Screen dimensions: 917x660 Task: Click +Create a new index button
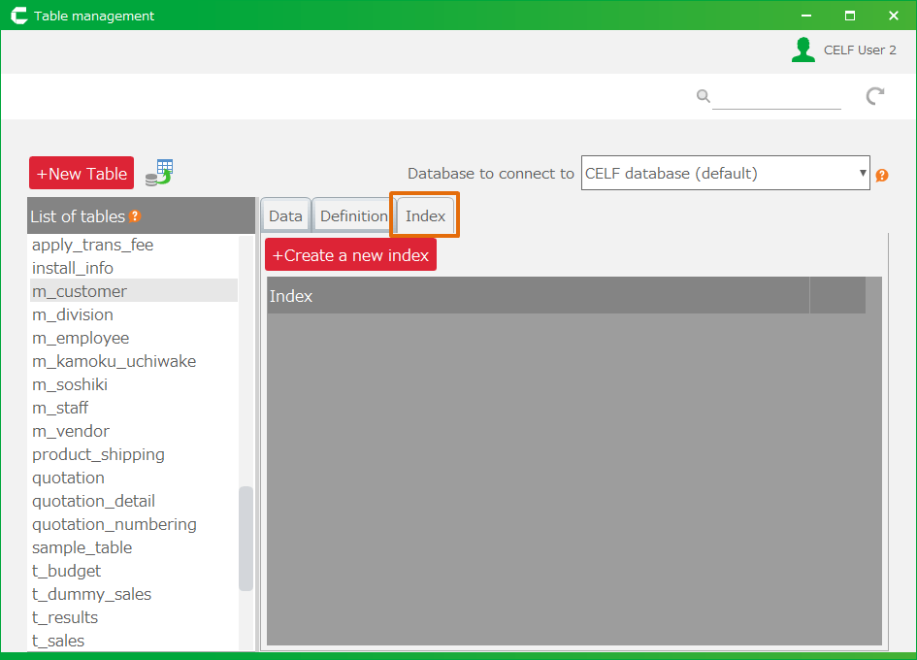point(350,255)
